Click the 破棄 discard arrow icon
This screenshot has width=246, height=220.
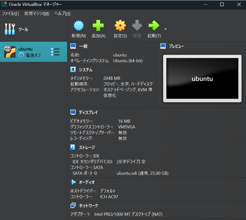point(137,25)
